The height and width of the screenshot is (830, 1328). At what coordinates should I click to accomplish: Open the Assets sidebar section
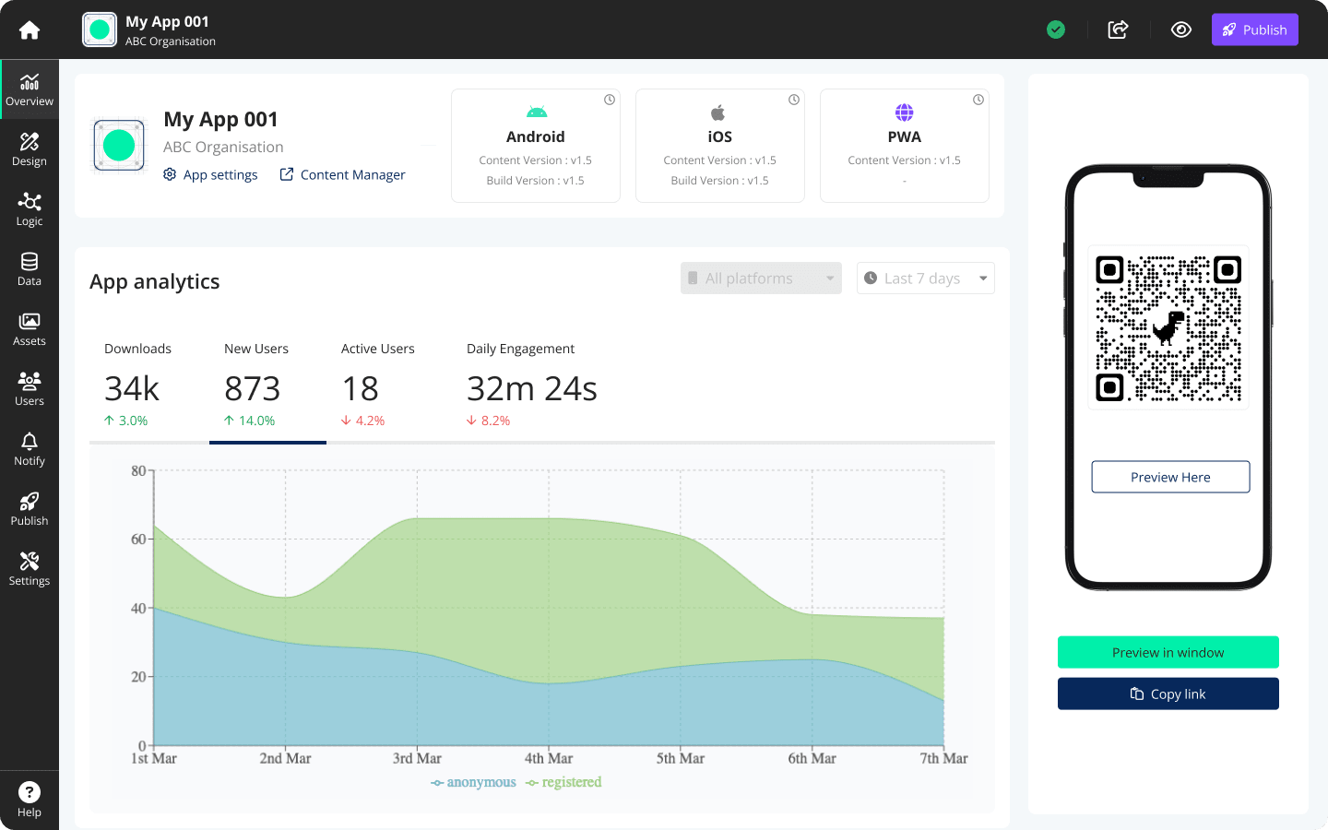click(30, 329)
